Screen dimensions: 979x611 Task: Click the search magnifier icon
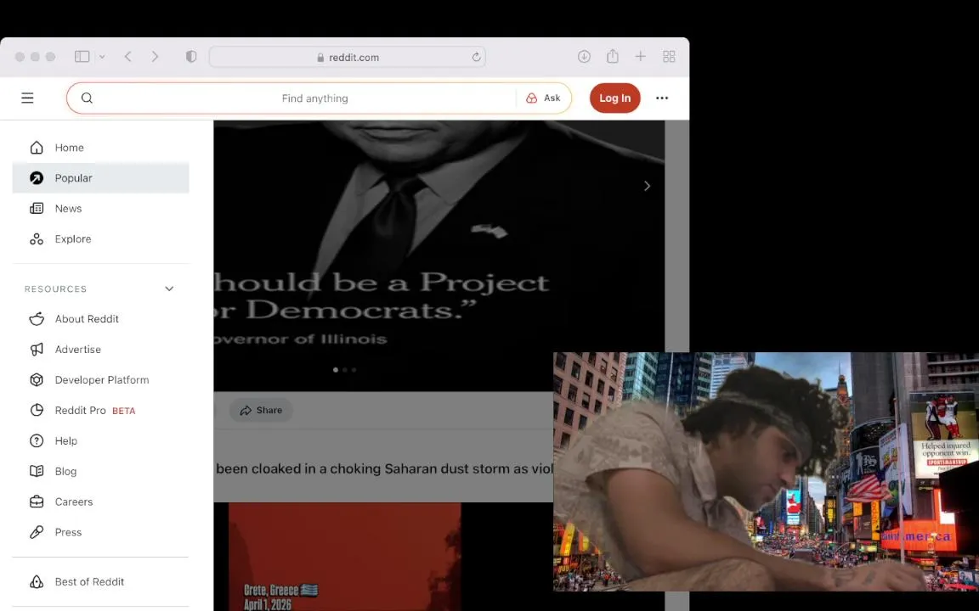coord(87,98)
